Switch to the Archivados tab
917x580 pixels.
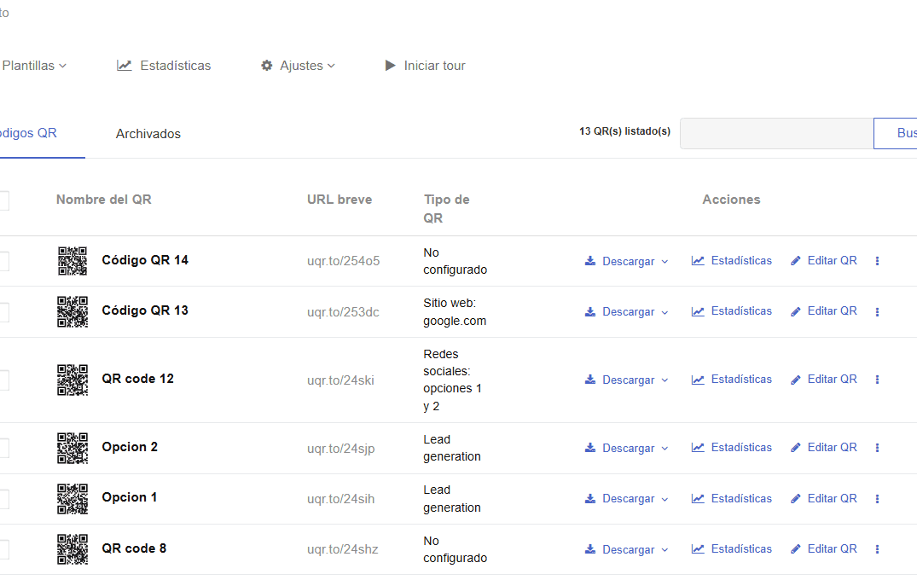(148, 134)
